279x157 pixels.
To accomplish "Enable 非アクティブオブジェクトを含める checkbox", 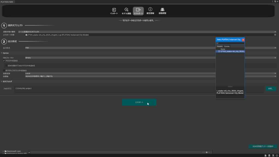I will pyautogui.click(x=4, y=70).
